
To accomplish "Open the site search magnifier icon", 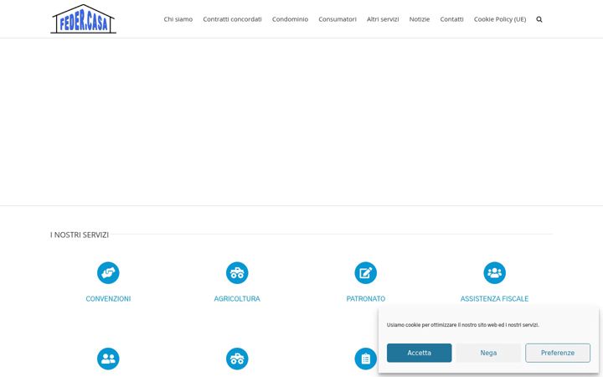I will point(539,19).
